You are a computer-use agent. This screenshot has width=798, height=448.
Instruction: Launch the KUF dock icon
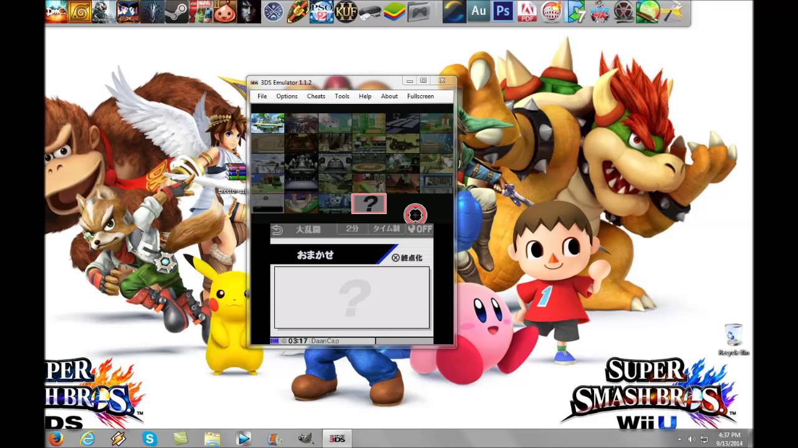click(346, 12)
